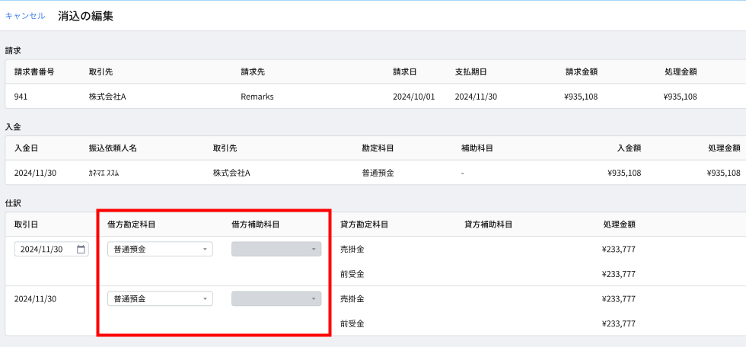Select the 入金 row dated 2024/11/30
Viewport: 746px width, 347px height.
click(373, 173)
